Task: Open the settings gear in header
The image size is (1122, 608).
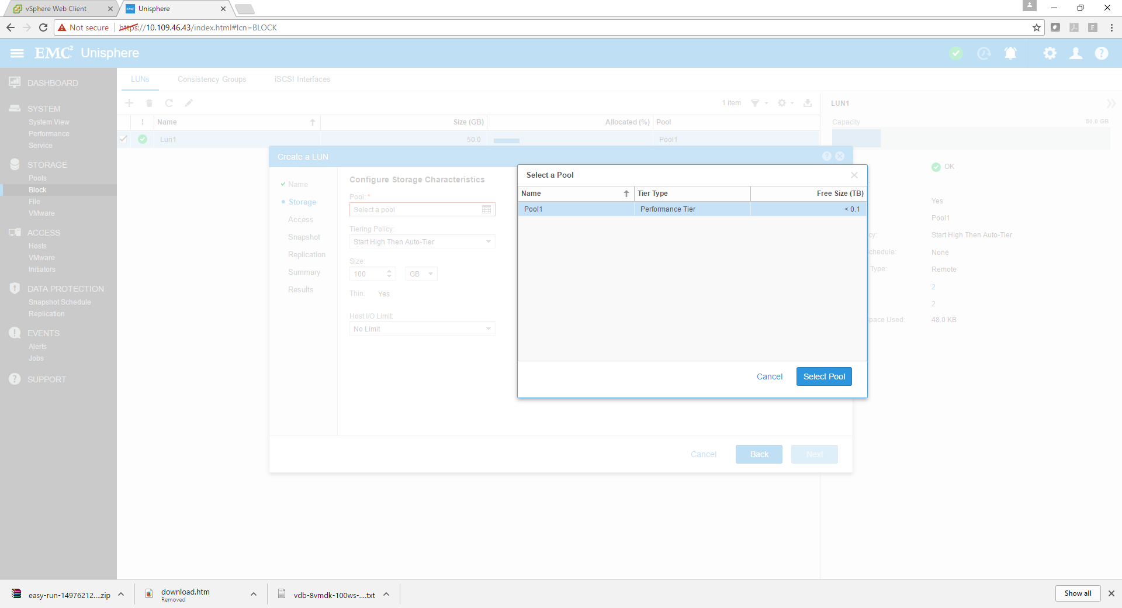Action: pyautogui.click(x=1050, y=53)
